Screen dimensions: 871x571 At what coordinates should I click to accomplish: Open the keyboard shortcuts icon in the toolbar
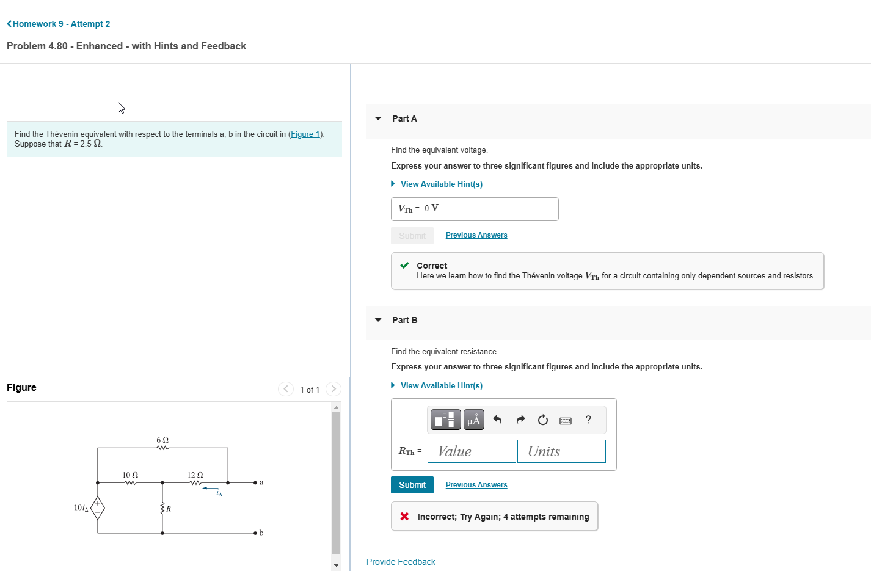(565, 420)
